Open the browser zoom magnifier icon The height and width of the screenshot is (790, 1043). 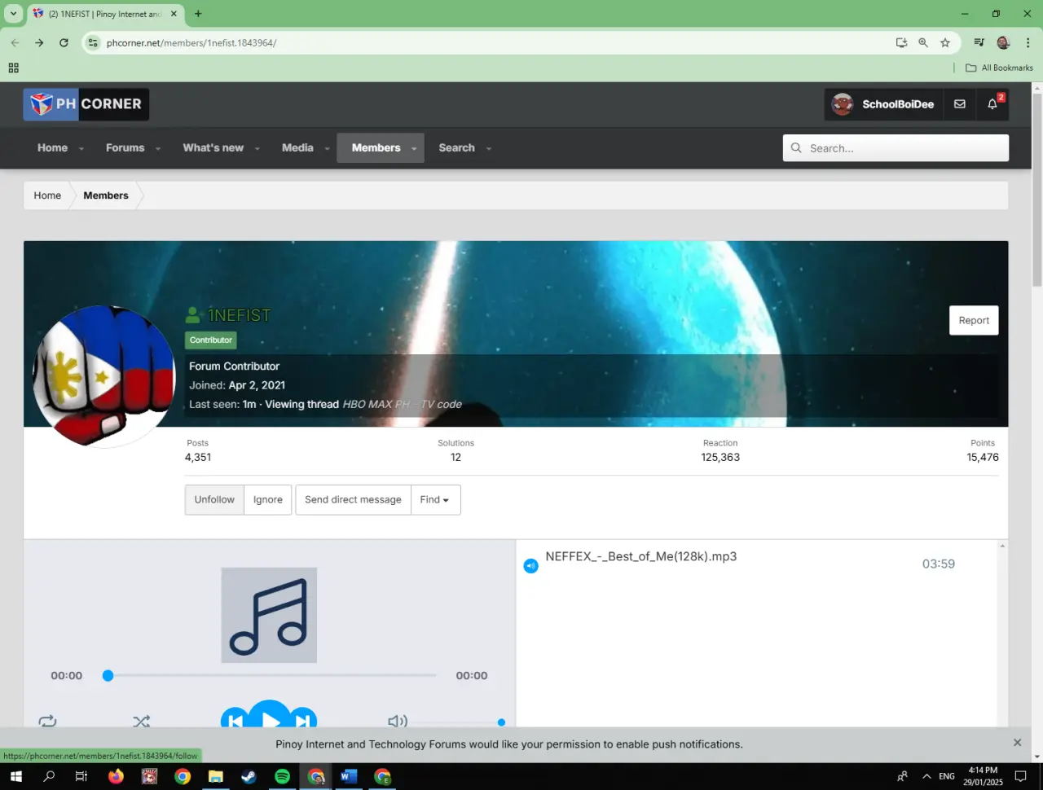point(923,42)
